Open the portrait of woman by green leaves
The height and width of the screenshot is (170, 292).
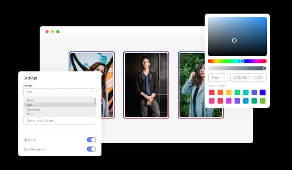[x=200, y=85]
